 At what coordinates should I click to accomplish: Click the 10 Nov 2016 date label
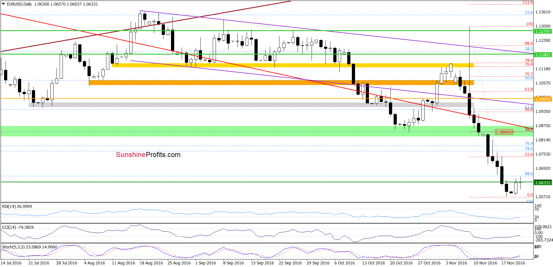(x=485, y=263)
